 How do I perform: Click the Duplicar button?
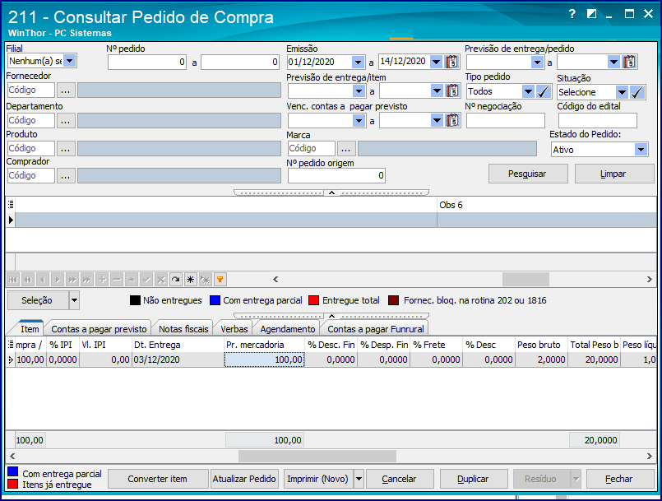tap(474, 479)
